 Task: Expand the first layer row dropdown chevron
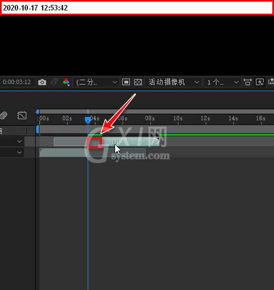(19, 142)
